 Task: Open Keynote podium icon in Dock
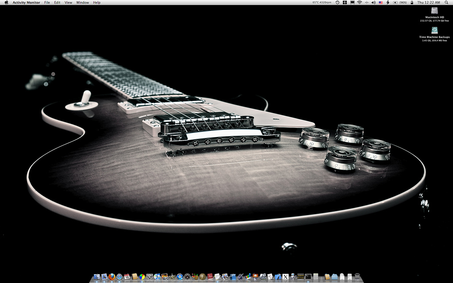255,277
